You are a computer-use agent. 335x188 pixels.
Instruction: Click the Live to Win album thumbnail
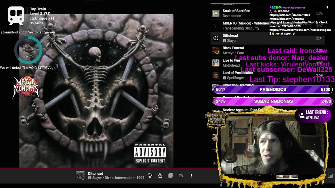[216, 63]
